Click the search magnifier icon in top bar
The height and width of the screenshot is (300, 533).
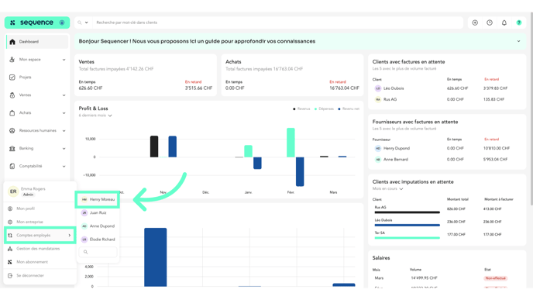[x=80, y=22]
